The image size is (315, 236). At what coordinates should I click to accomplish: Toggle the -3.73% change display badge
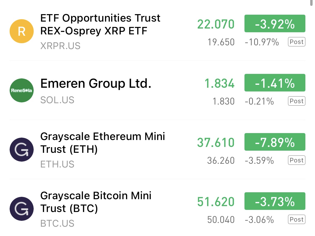coord(275,202)
